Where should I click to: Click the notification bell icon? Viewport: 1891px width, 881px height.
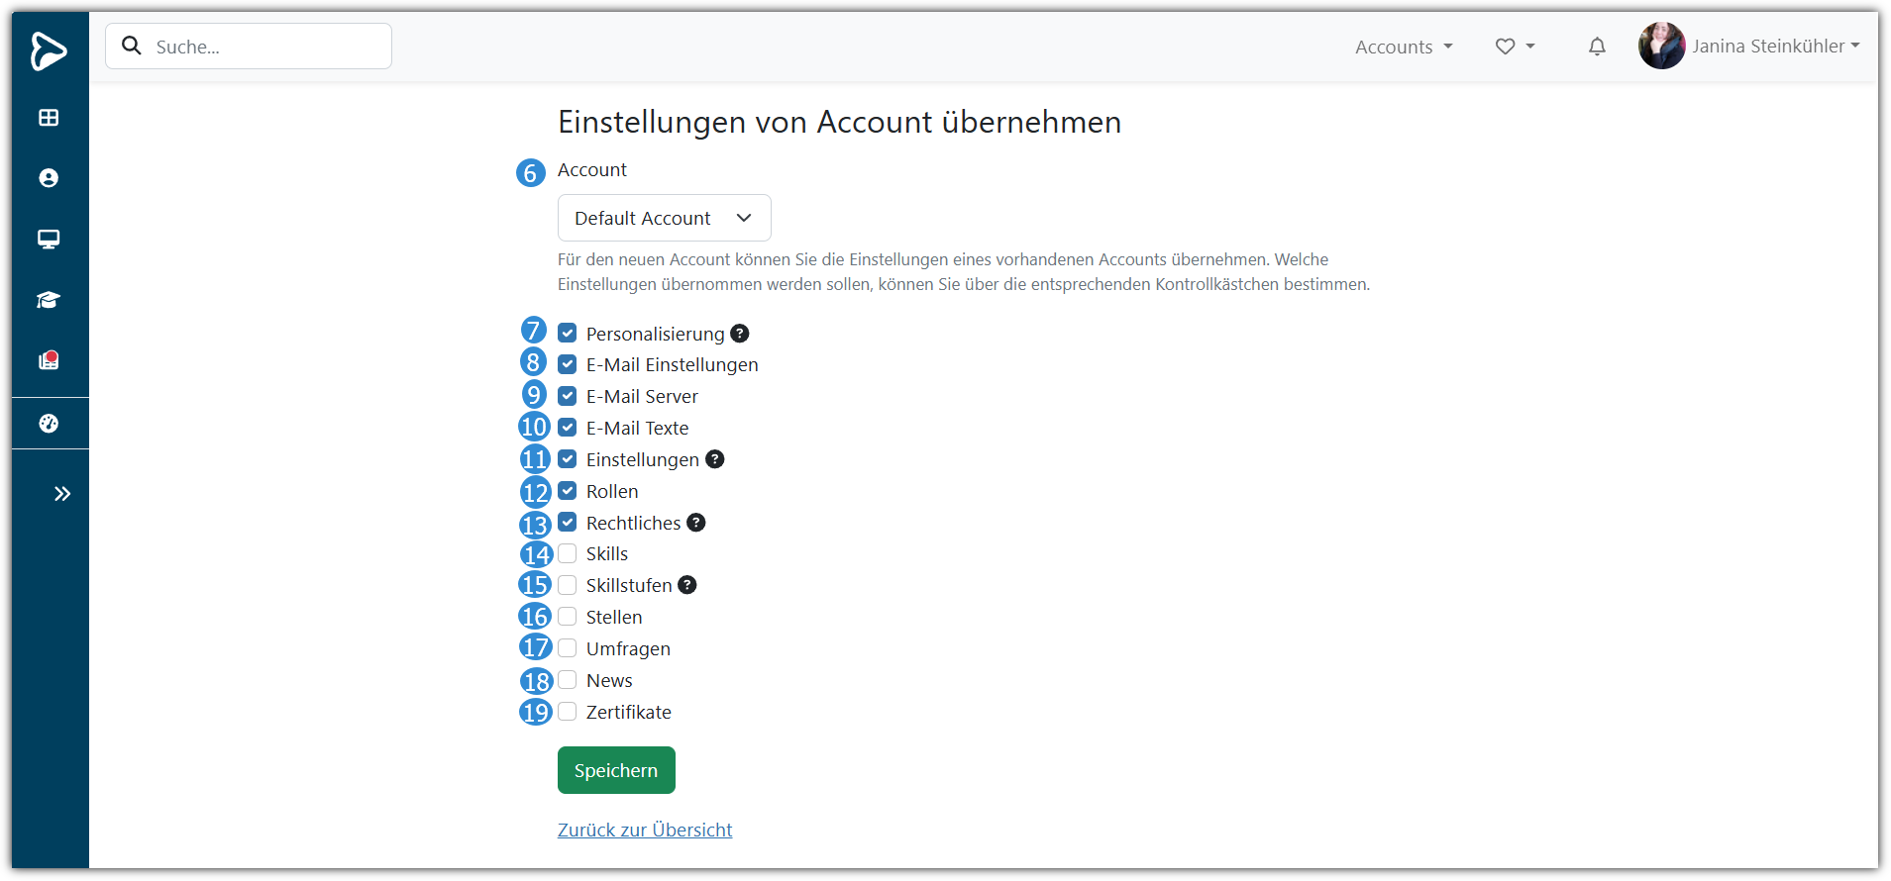point(1597,47)
